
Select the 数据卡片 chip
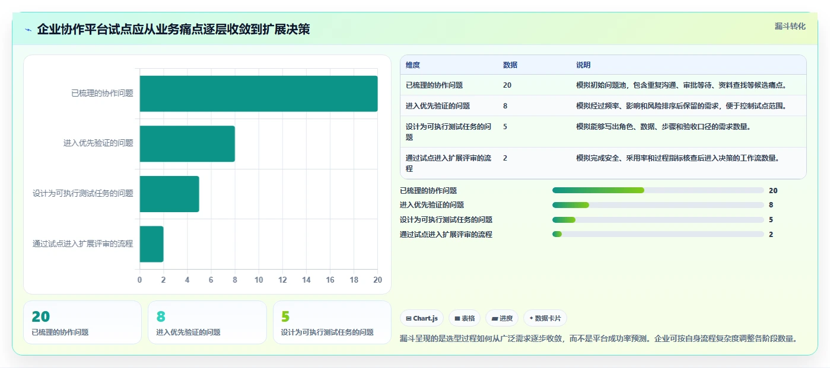point(545,318)
